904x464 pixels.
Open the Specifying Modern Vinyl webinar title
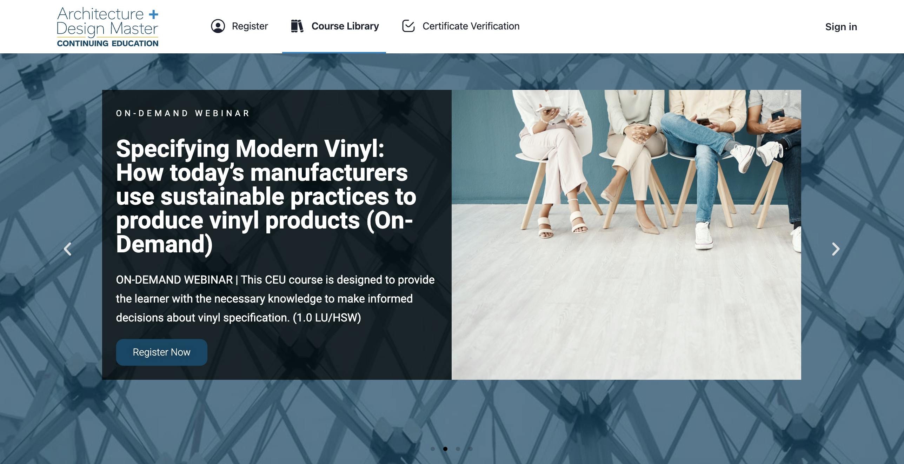point(266,196)
